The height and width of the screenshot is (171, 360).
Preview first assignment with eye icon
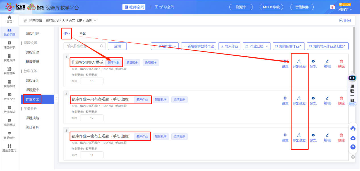pyautogui.click(x=313, y=61)
